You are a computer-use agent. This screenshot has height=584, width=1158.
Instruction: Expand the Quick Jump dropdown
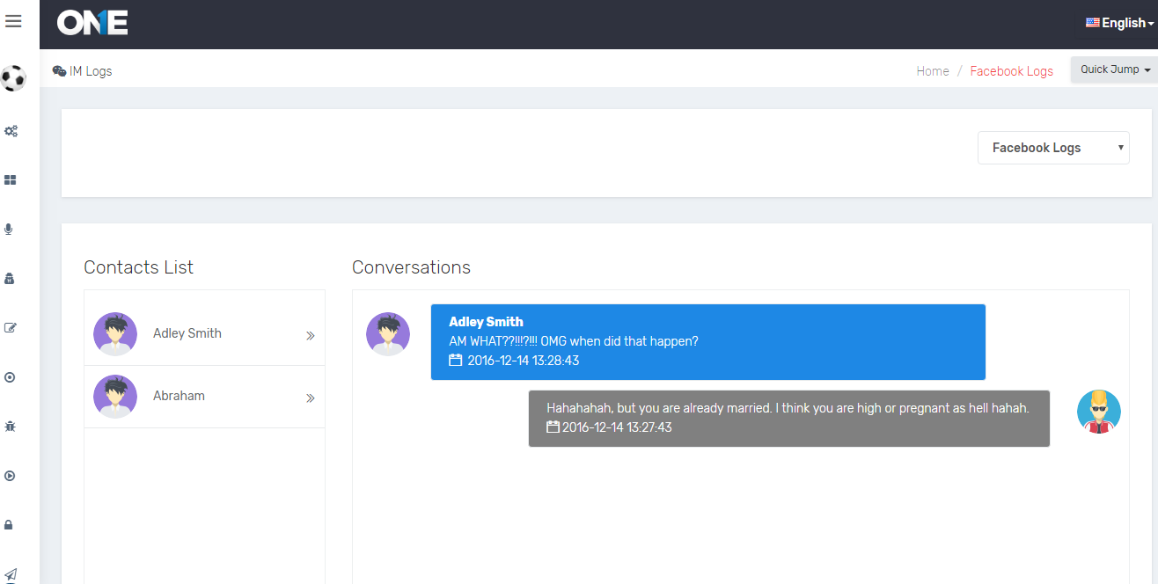(x=1115, y=69)
